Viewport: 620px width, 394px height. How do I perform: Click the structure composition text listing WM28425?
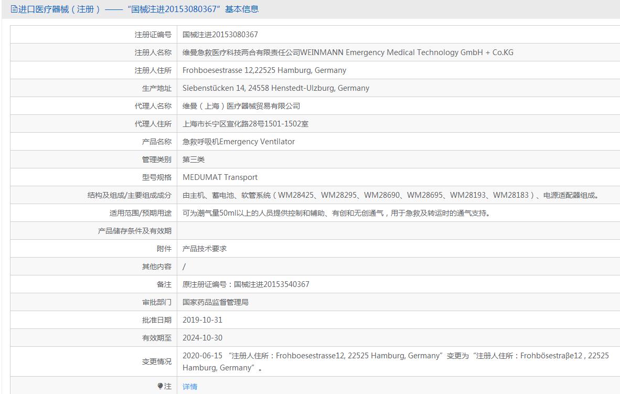tap(390, 195)
